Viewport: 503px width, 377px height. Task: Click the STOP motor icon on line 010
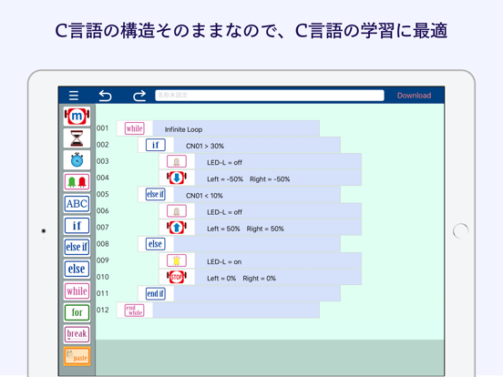[x=177, y=277]
